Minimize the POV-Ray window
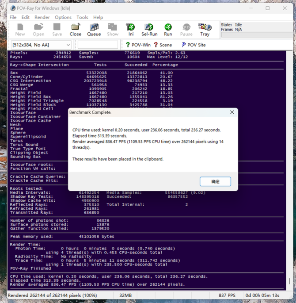 [x=250, y=8]
